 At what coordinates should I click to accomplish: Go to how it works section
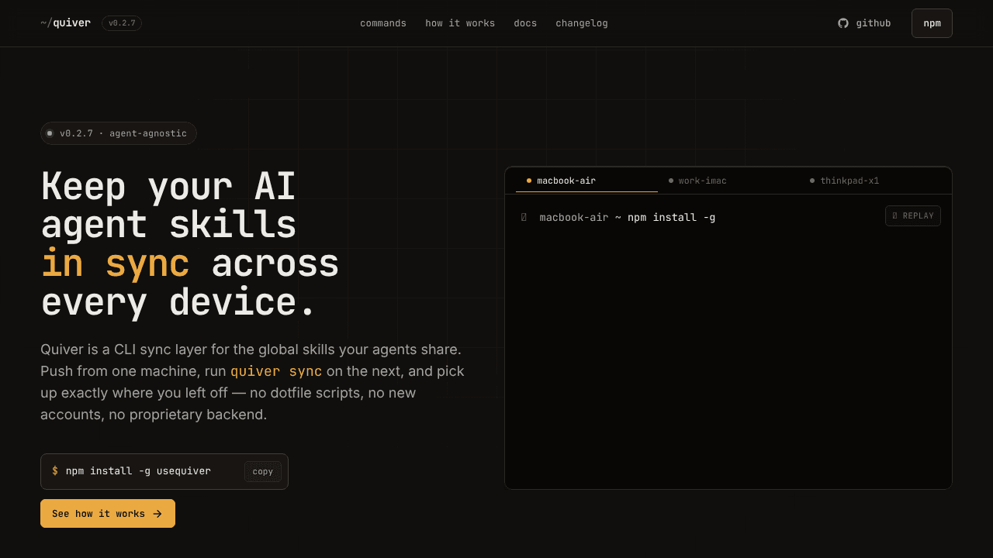460,23
